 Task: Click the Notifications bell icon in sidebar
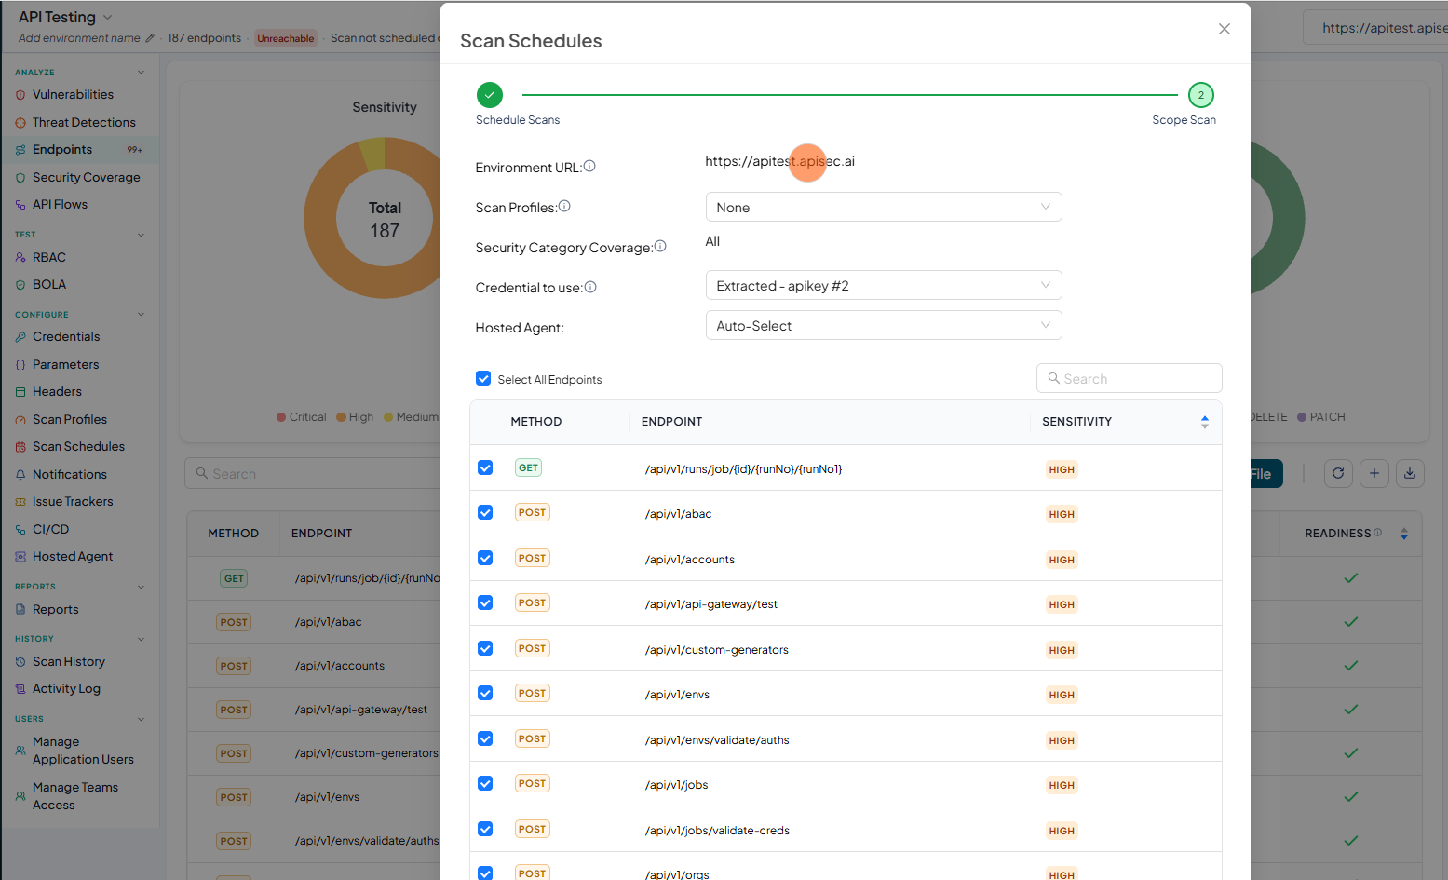(x=20, y=475)
